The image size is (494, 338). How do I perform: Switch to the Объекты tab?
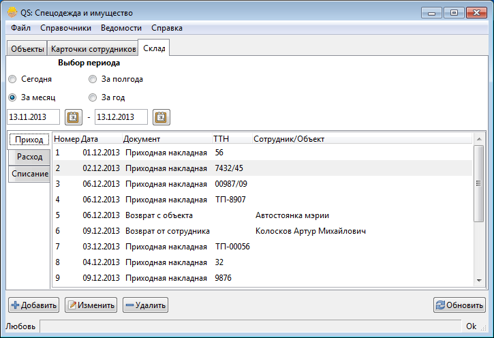click(x=27, y=49)
